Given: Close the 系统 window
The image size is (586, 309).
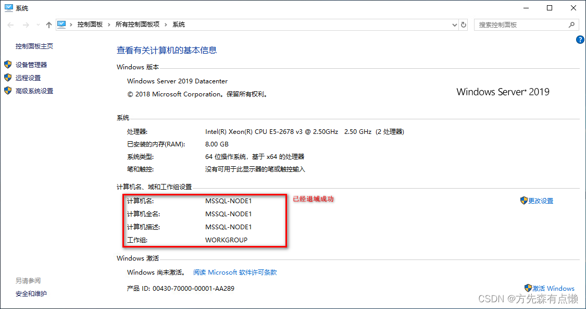Looking at the screenshot, I should pyautogui.click(x=573, y=8).
